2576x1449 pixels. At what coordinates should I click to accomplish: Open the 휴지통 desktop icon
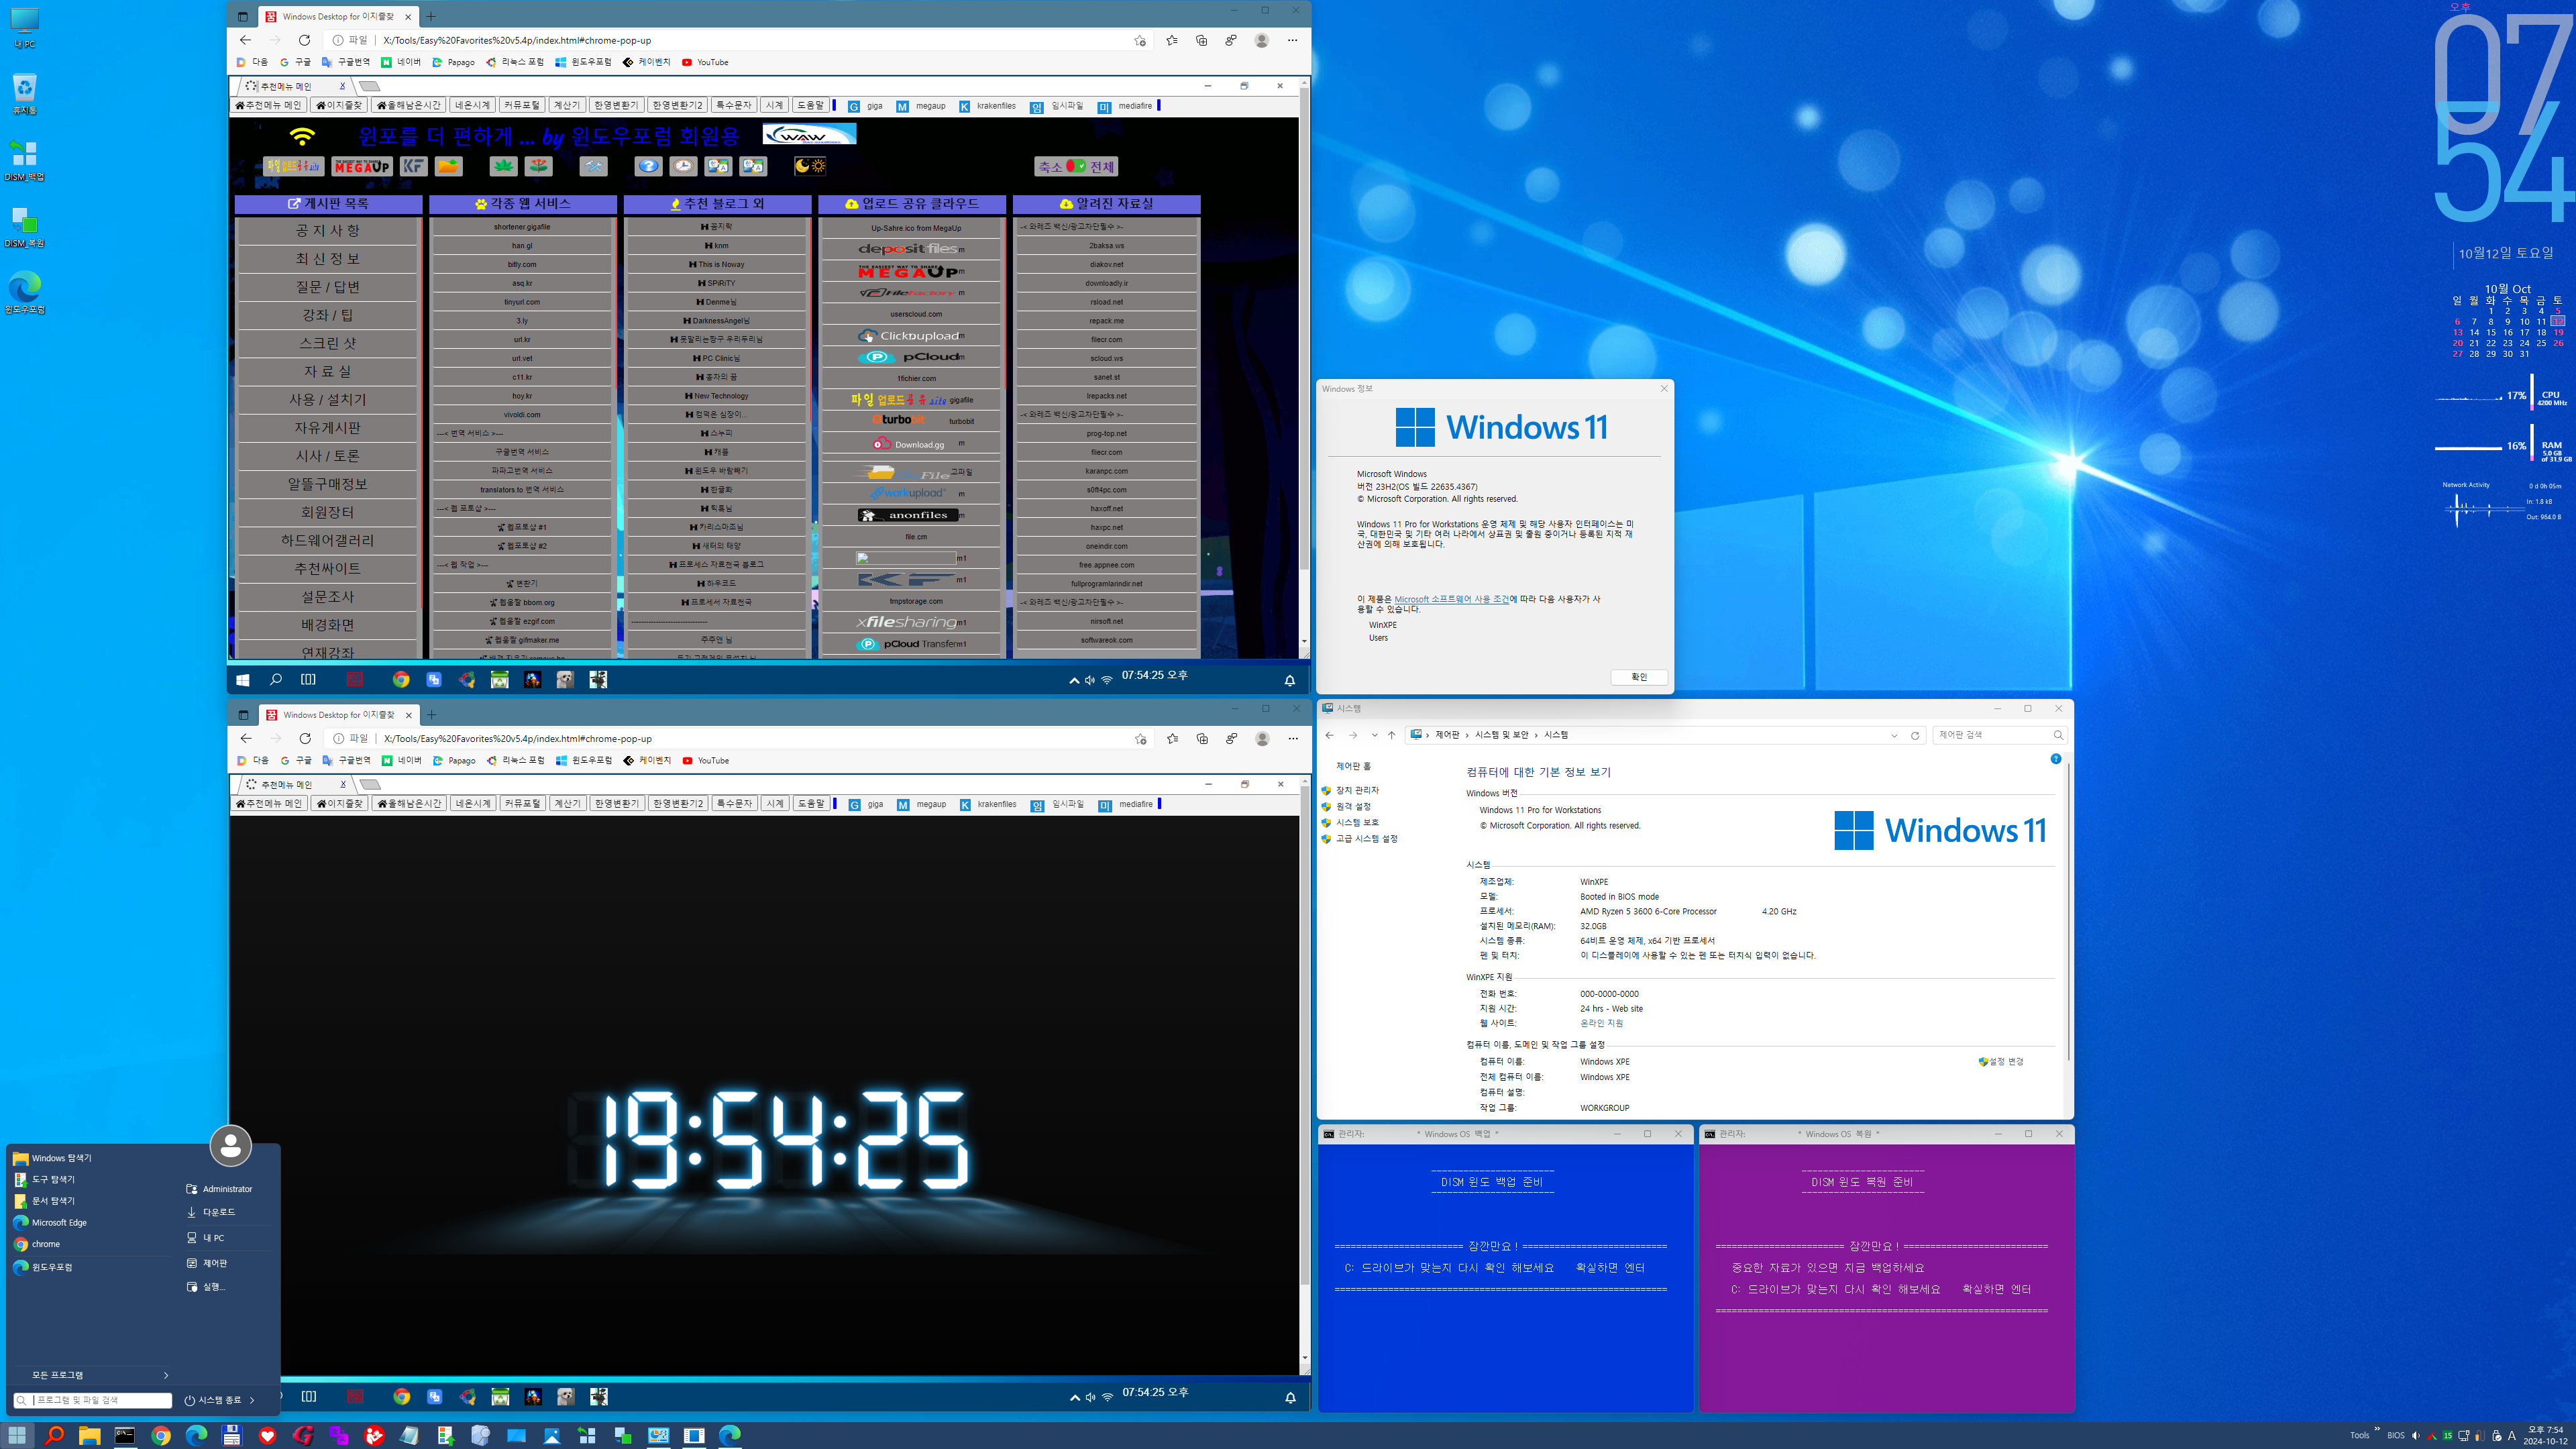(x=24, y=94)
